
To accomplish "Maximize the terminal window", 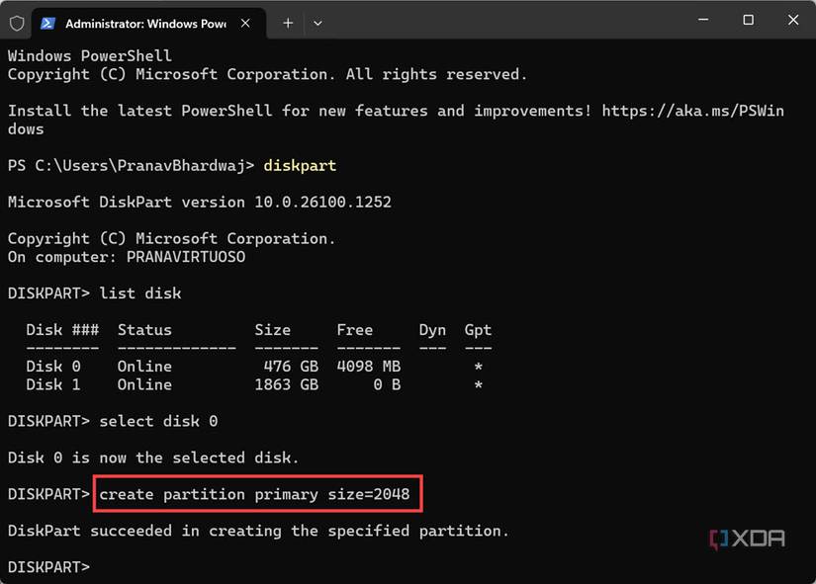I will point(748,20).
